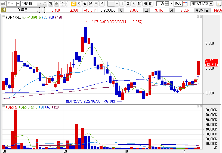The width and height of the screenshot is (222, 153).
Task: Click the colored arrows chart compress icon
Action: pyautogui.click(x=185, y=4)
